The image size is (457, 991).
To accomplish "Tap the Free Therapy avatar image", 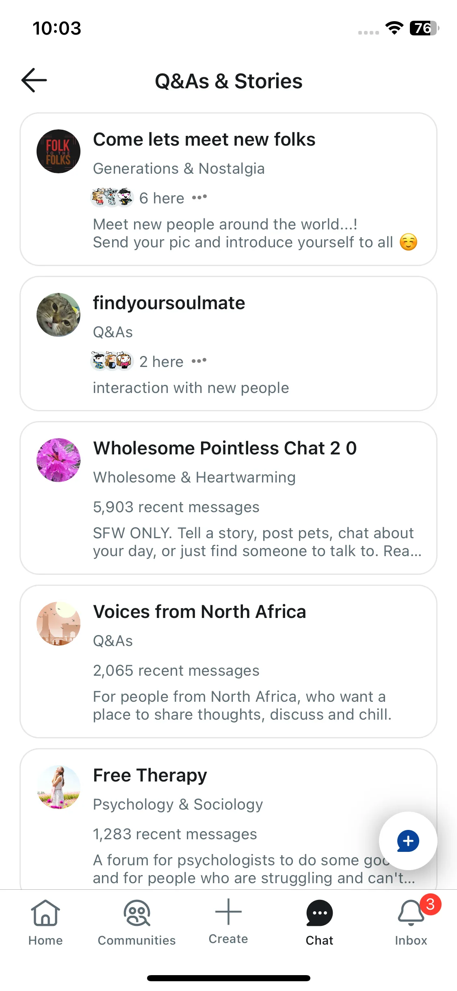I will (x=58, y=787).
